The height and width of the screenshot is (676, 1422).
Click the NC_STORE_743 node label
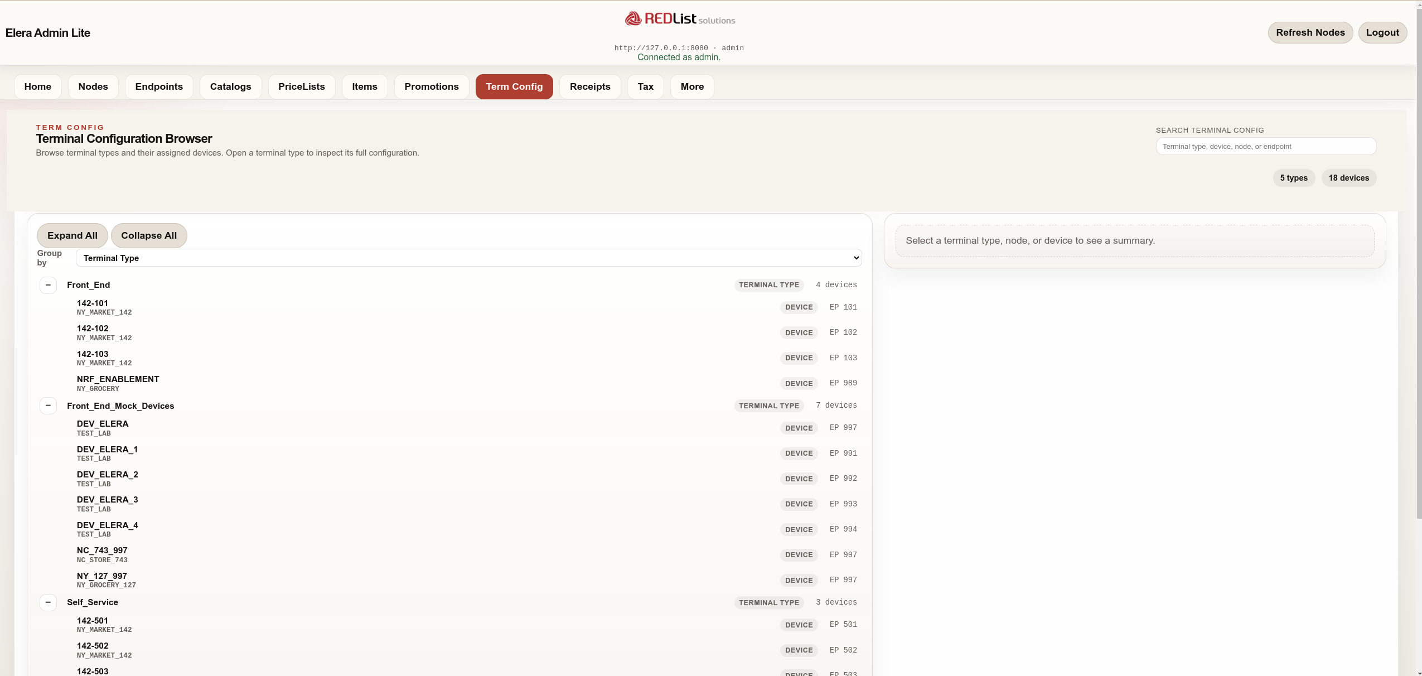102,560
